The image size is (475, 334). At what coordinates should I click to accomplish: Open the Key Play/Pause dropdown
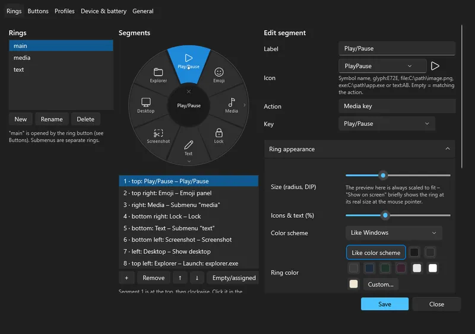click(387, 123)
